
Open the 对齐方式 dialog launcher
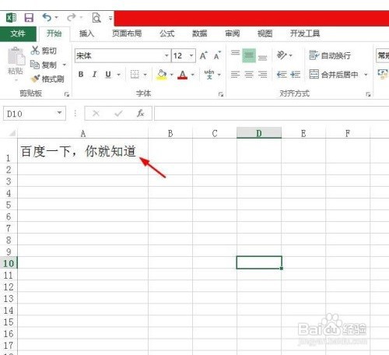point(368,94)
